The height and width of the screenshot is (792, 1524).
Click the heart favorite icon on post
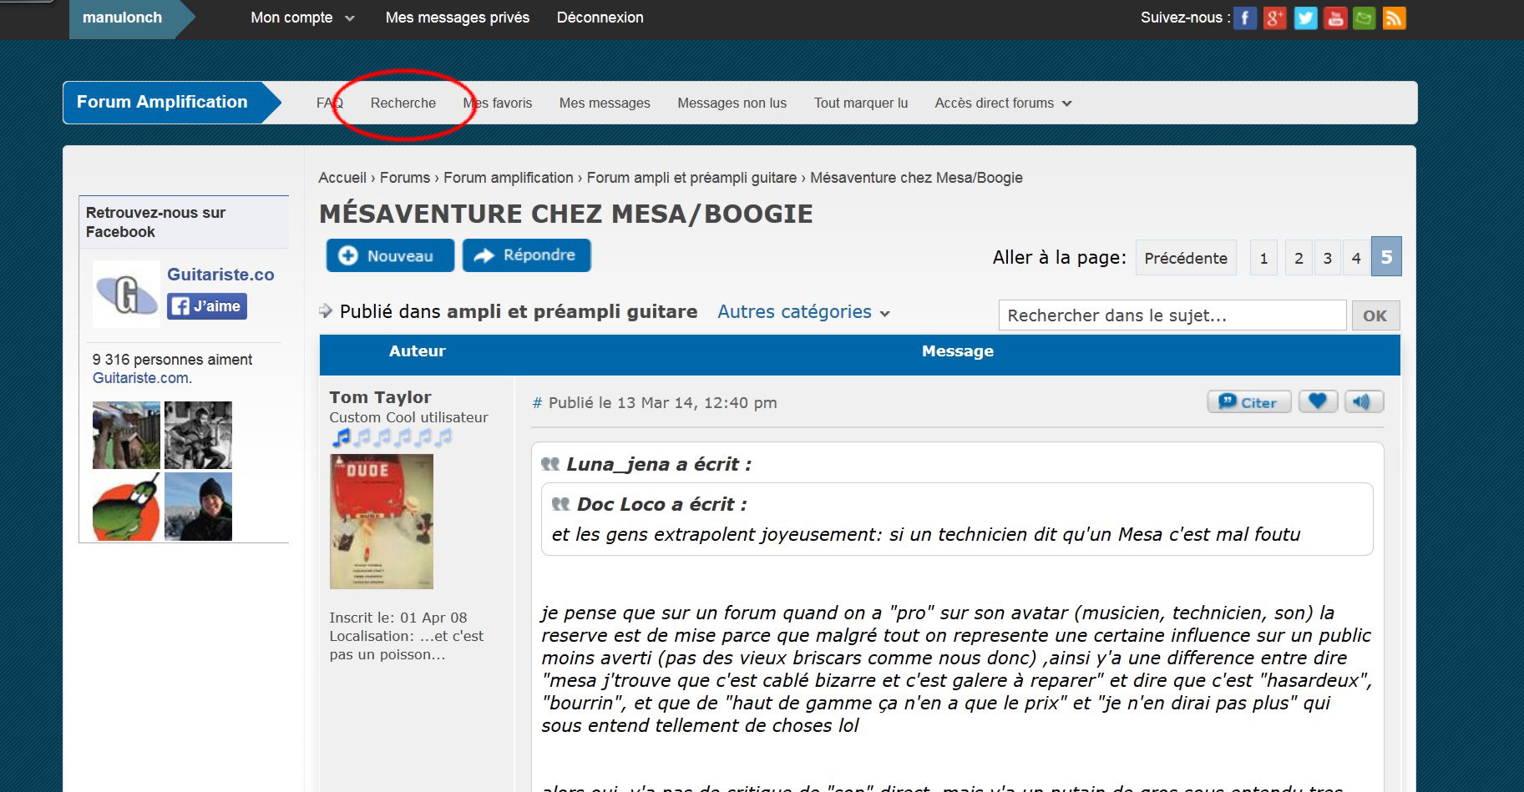[1317, 402]
